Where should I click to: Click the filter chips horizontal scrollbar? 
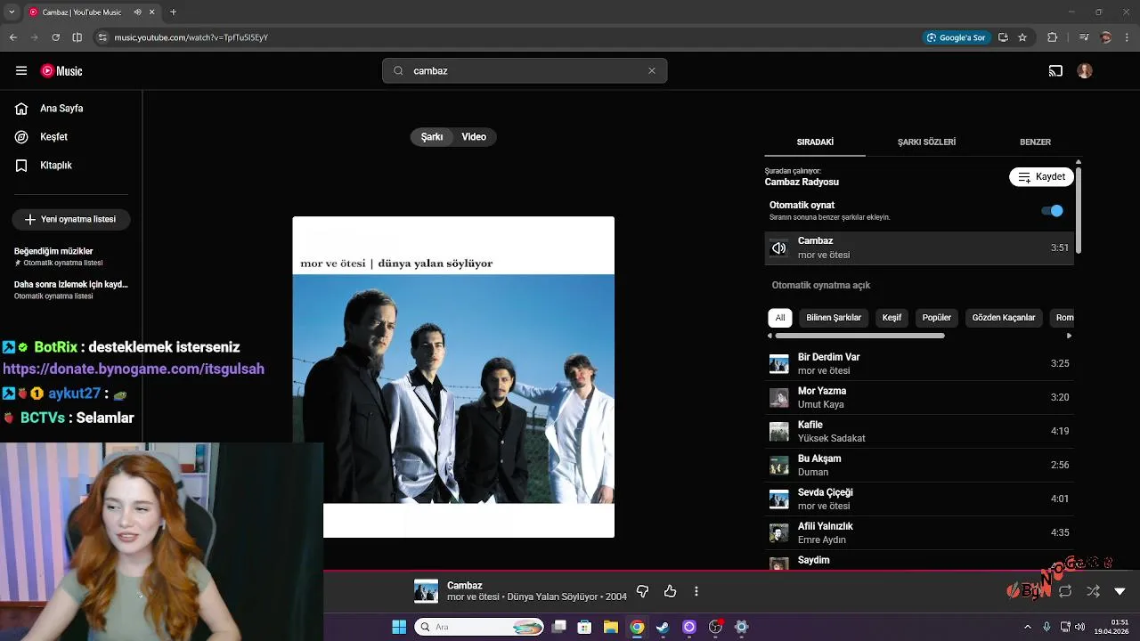click(x=859, y=336)
